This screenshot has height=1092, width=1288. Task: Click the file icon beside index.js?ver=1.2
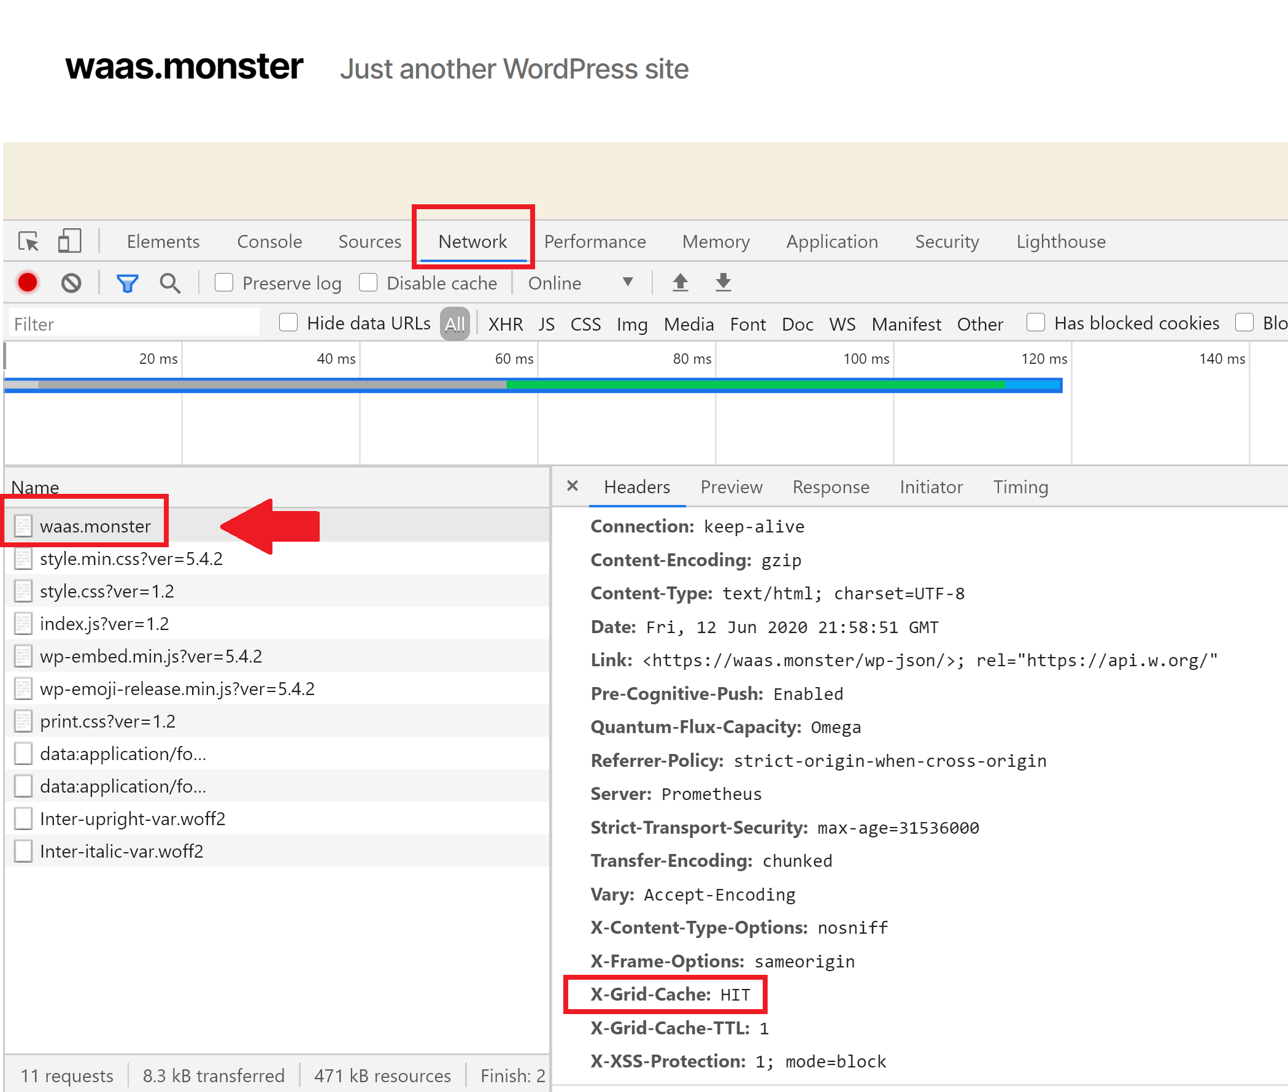[x=23, y=624]
